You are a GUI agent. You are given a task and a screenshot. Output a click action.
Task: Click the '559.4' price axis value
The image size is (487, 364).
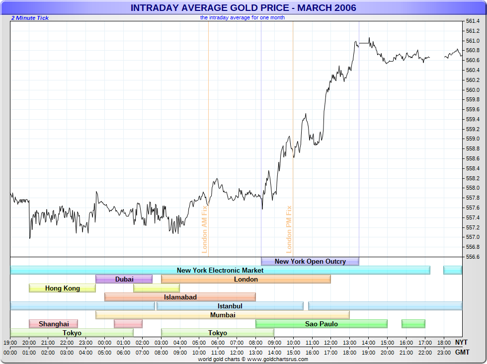pos(473,119)
